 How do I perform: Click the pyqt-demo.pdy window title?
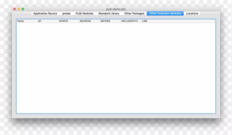tap(116, 9)
